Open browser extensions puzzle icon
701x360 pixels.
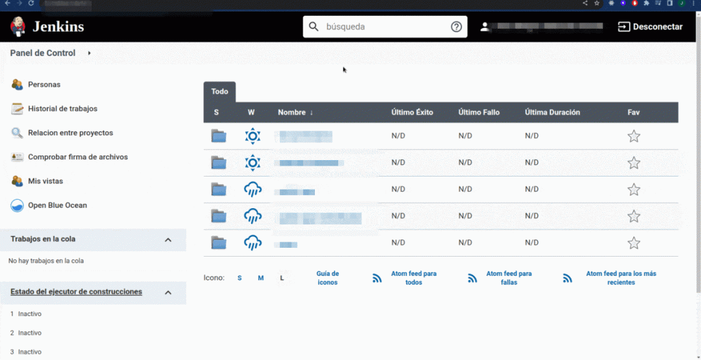646,3
